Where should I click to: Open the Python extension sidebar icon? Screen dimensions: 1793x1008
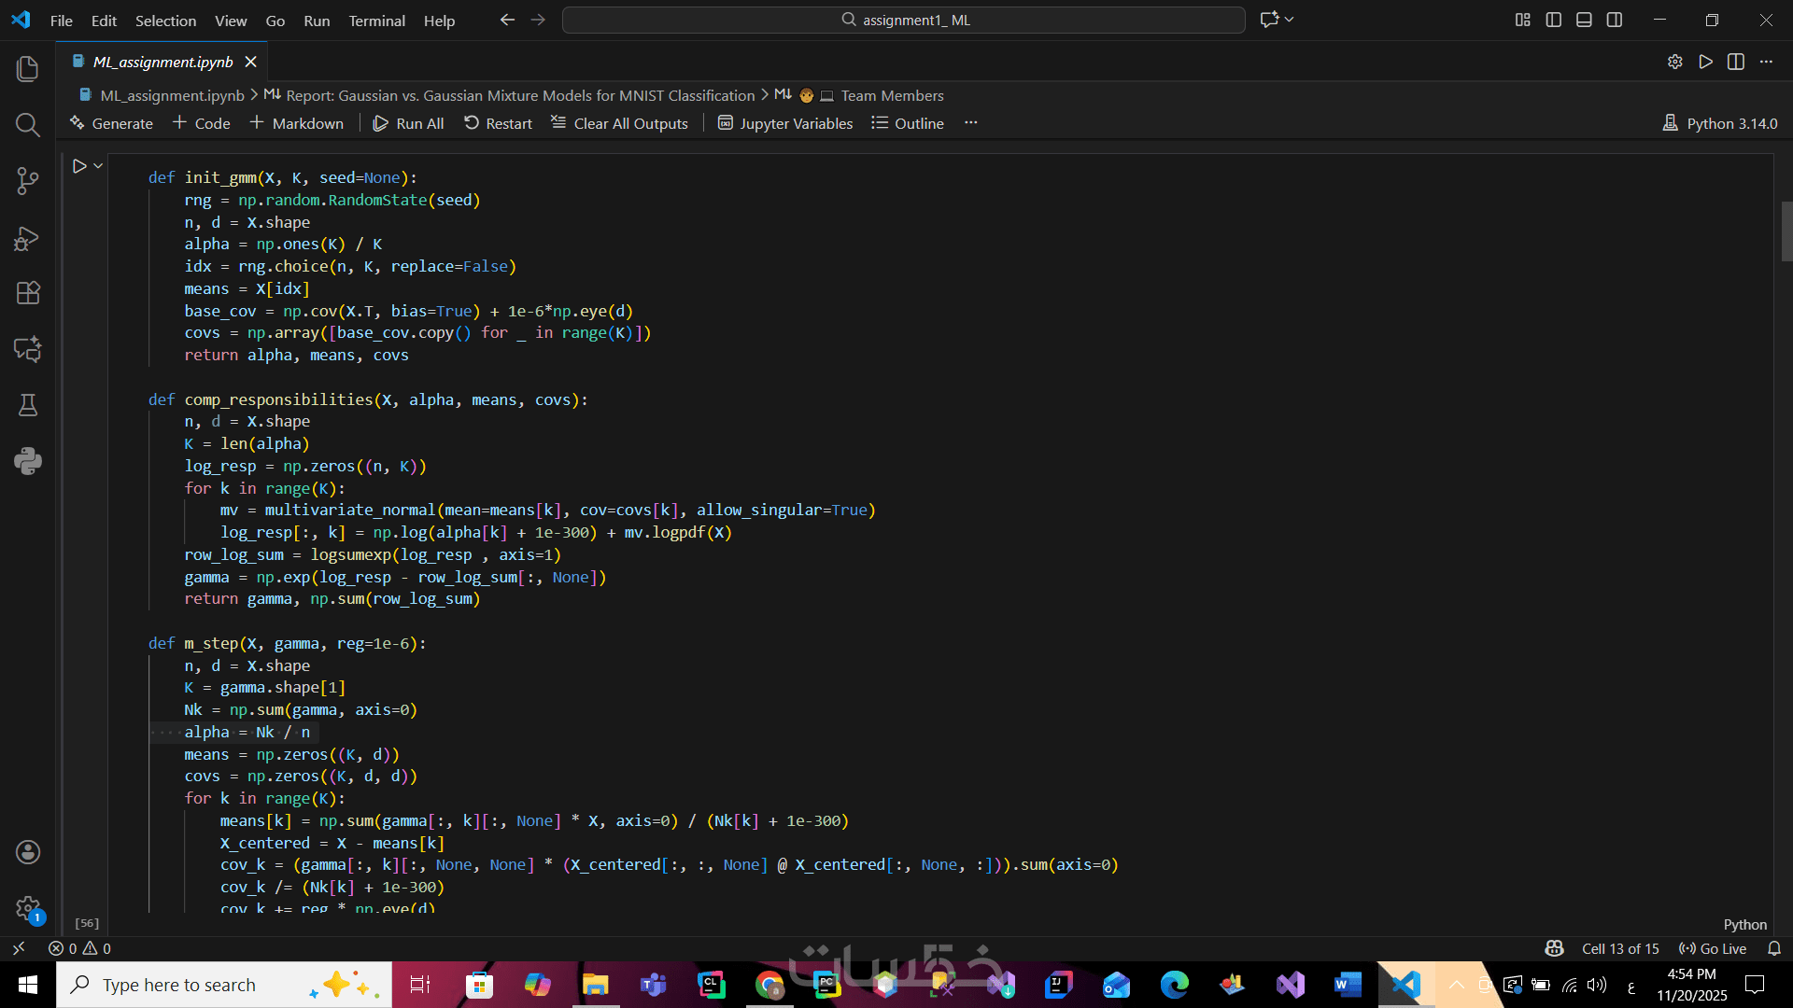[x=28, y=461]
